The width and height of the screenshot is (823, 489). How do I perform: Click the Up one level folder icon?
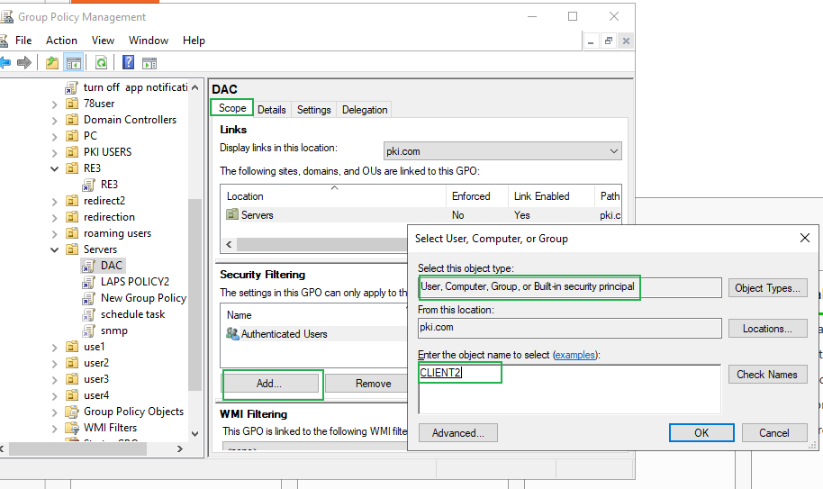point(52,63)
